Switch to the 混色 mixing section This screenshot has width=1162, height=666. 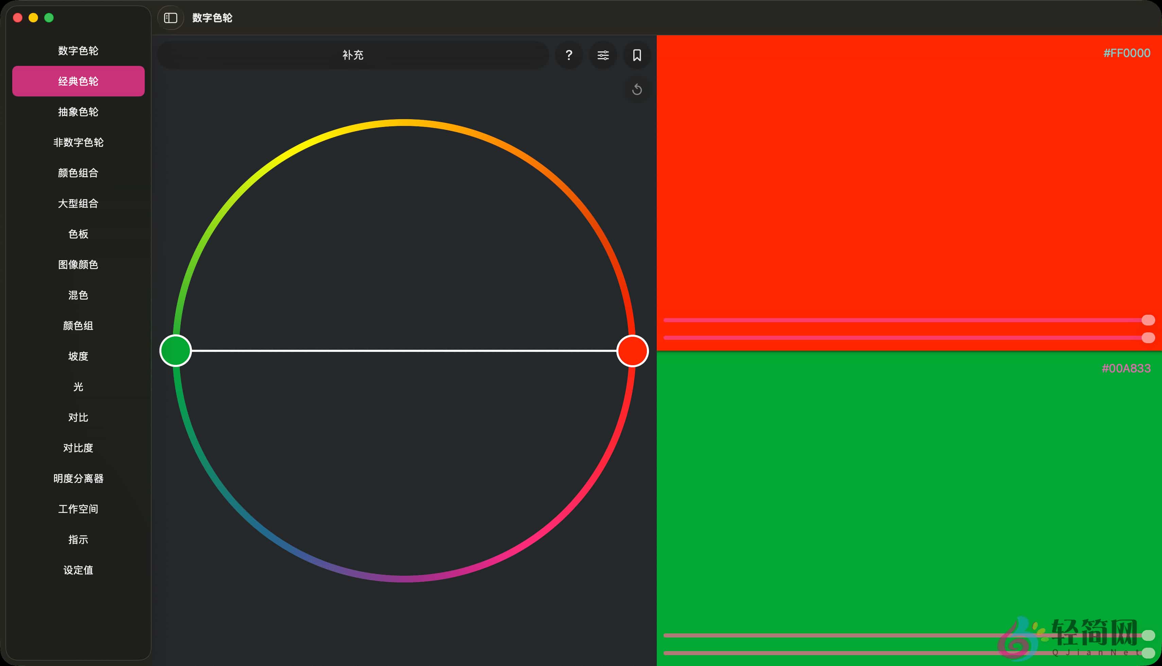point(78,295)
